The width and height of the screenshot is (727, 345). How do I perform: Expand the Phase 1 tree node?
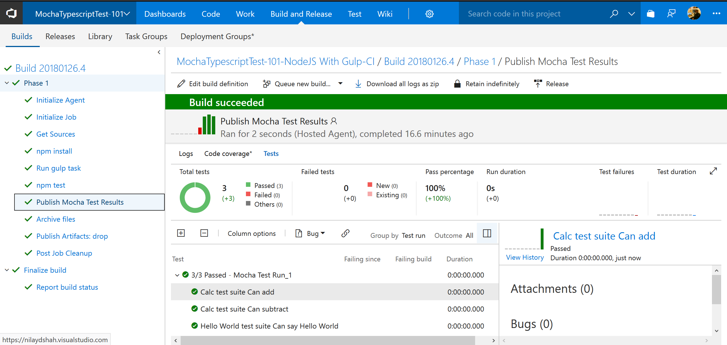pos(10,83)
